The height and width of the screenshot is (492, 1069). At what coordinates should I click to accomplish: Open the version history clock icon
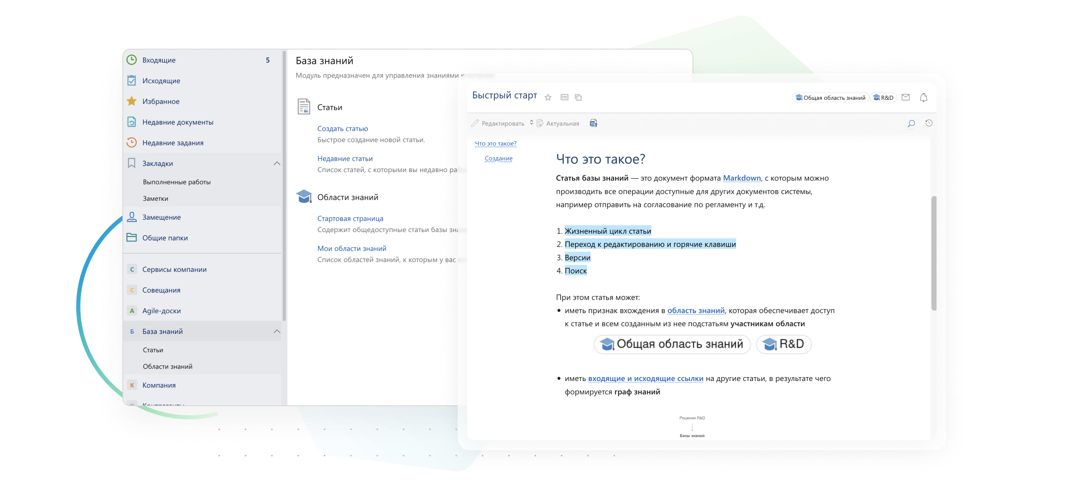[x=929, y=123]
